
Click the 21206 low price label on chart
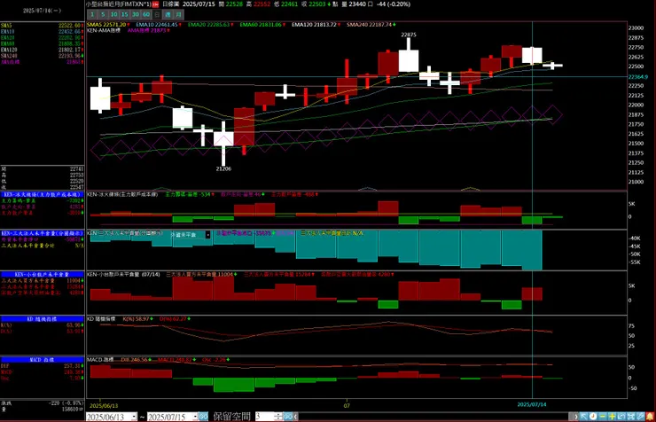tap(223, 169)
